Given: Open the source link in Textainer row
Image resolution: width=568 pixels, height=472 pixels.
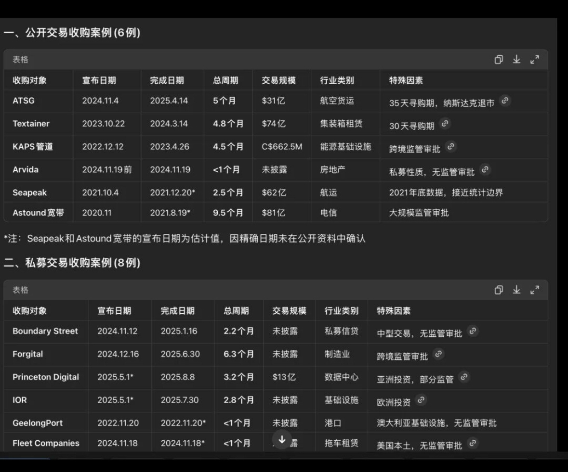Looking at the screenshot, I should click(445, 124).
